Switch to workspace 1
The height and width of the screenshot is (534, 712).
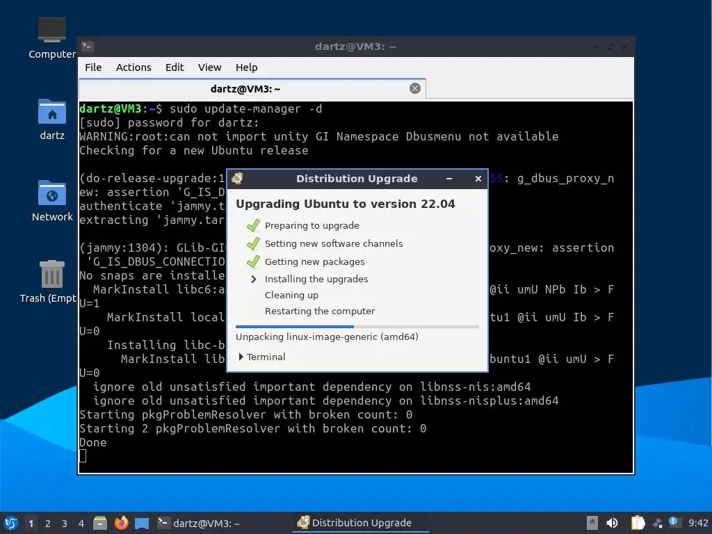(x=31, y=524)
